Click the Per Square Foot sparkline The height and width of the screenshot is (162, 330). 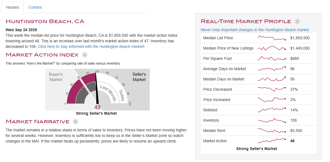tap(272, 59)
